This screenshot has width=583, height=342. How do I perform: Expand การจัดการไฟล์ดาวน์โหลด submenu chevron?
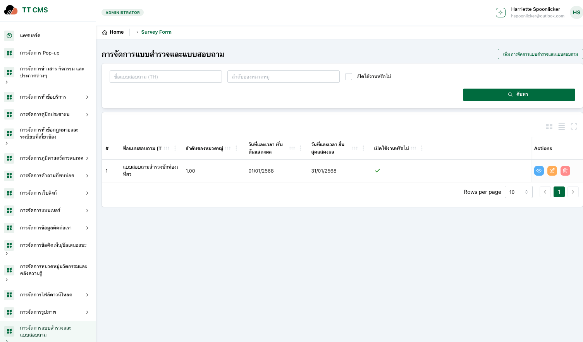(87, 295)
